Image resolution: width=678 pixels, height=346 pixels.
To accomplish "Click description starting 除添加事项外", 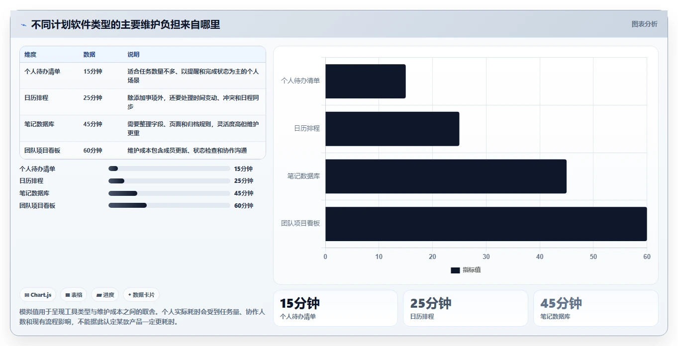I will [193, 102].
